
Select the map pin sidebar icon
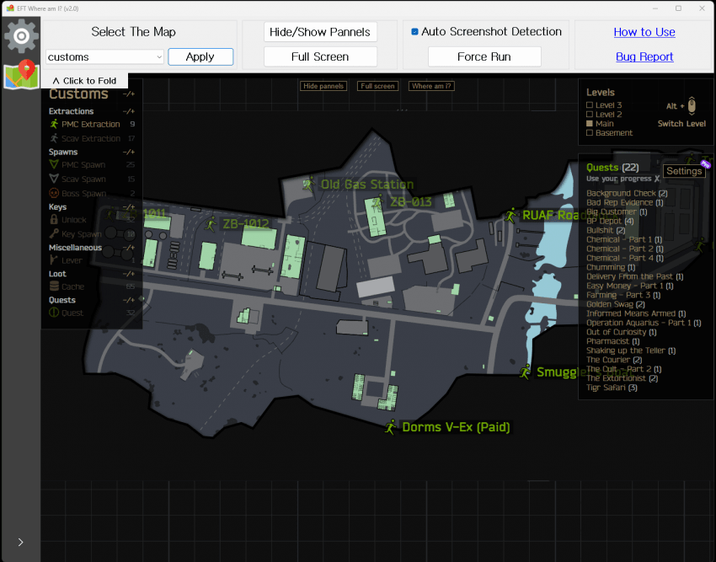21,74
